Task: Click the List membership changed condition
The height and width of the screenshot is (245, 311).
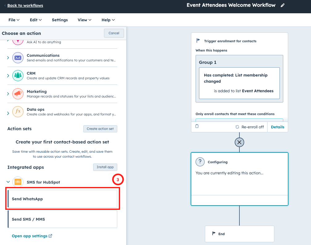Action: [x=239, y=83]
